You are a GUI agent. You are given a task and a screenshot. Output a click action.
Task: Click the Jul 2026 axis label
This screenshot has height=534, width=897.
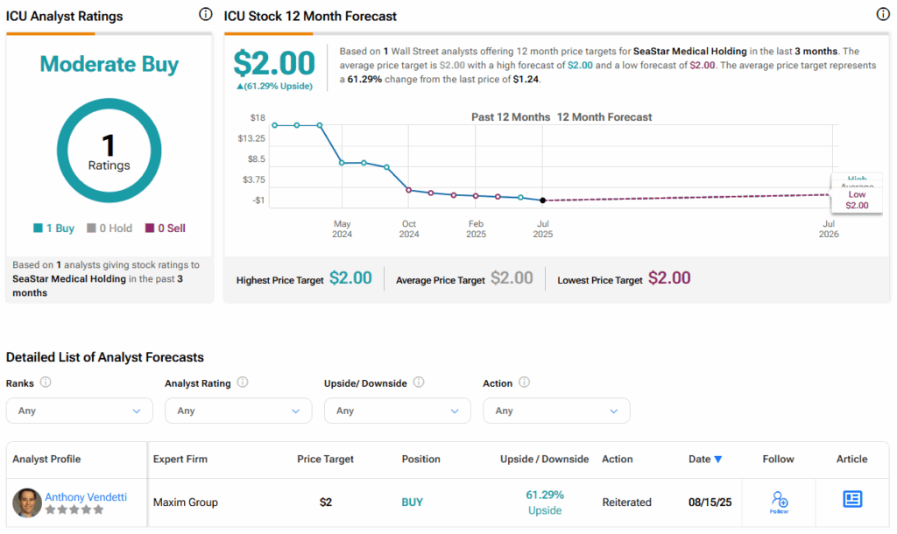[829, 228]
